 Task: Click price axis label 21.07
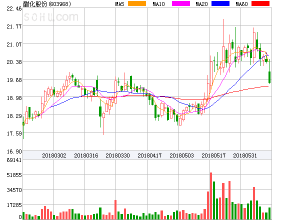tap(14, 44)
